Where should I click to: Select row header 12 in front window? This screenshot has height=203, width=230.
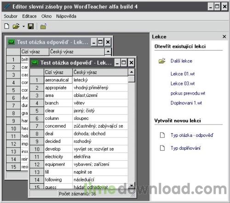[37, 164]
